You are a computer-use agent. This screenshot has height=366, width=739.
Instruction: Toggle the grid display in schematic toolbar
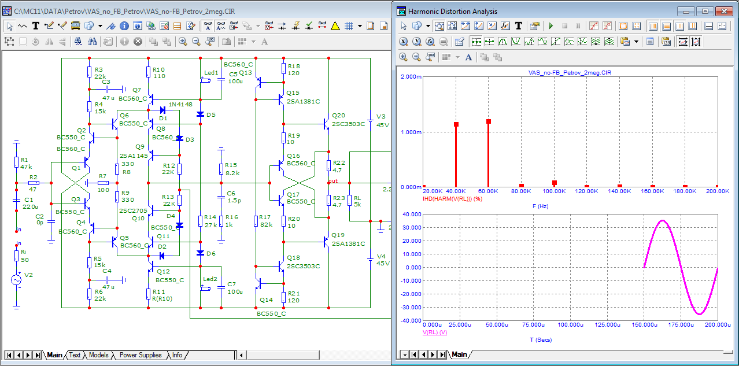(x=349, y=26)
